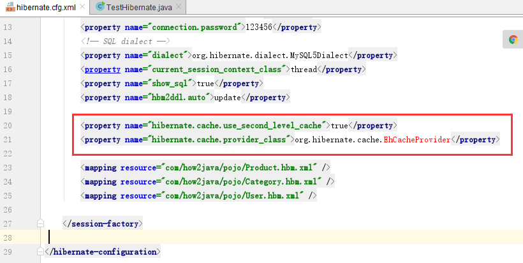
Task: Click the true value on line 20
Action: [x=339, y=126]
